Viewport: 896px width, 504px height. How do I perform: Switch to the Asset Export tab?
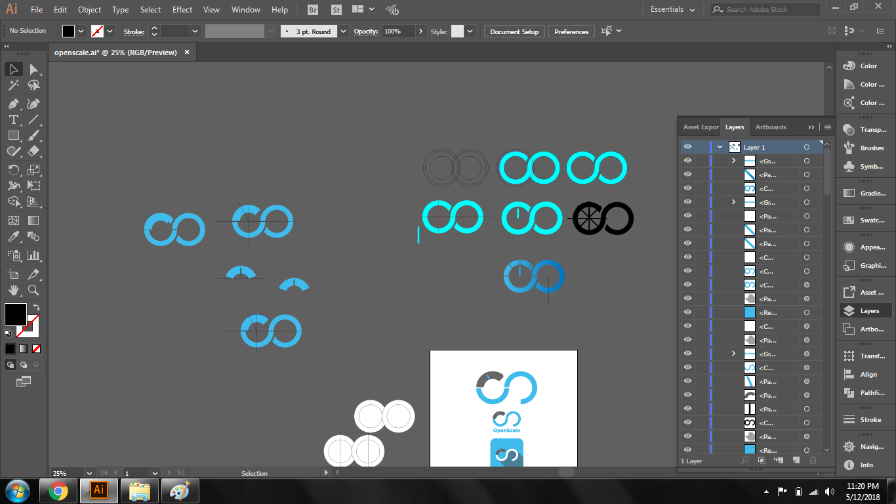pyautogui.click(x=701, y=127)
